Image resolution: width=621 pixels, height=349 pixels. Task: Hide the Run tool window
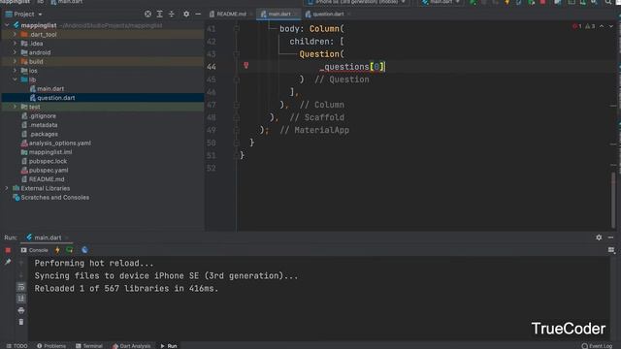[610, 238]
